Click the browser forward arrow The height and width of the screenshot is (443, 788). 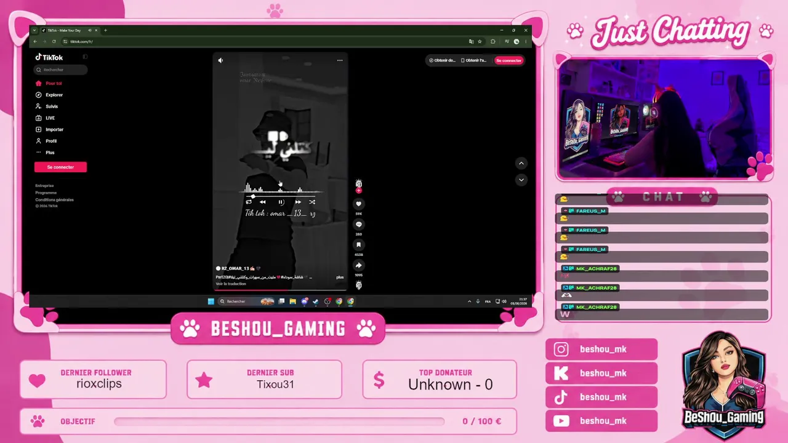[x=44, y=41]
